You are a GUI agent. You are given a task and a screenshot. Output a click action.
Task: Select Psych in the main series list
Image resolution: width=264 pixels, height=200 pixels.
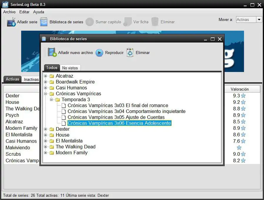[x=12, y=115]
